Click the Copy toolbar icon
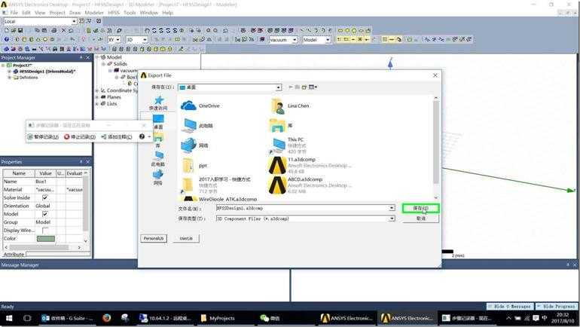The image size is (580, 327). tap(38, 30)
